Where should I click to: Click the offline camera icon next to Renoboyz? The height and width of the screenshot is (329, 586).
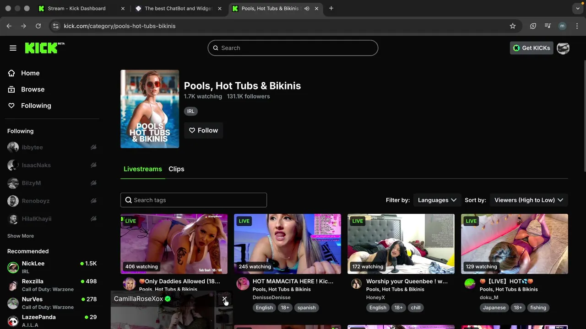coord(93,201)
